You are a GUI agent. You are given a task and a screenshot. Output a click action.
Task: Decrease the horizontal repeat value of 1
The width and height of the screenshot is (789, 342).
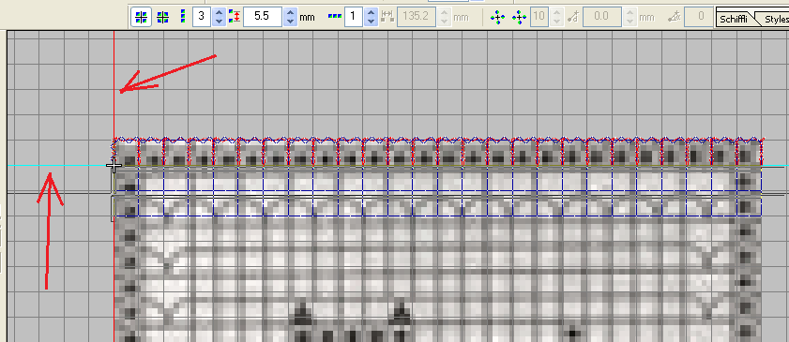click(371, 22)
